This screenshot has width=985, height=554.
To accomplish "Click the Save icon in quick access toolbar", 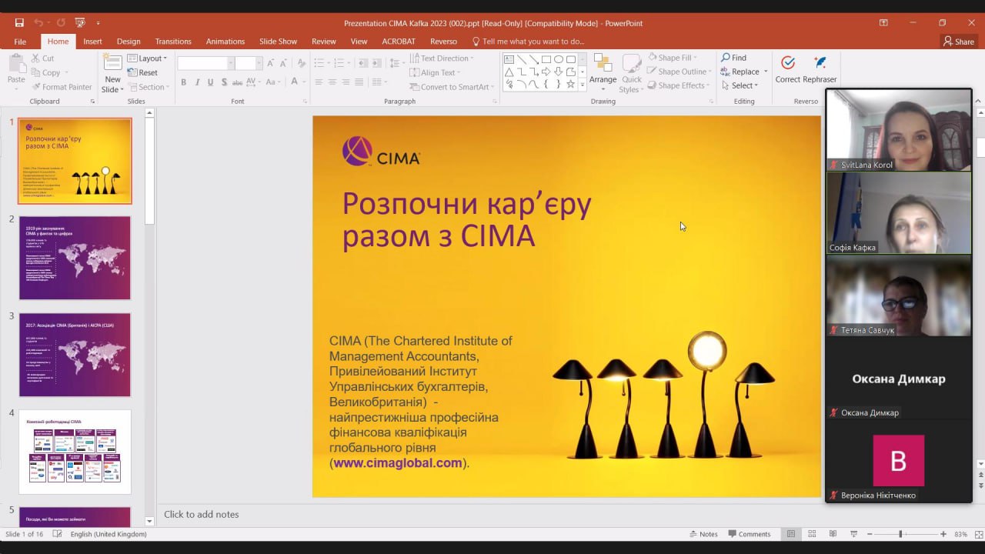I will [19, 23].
